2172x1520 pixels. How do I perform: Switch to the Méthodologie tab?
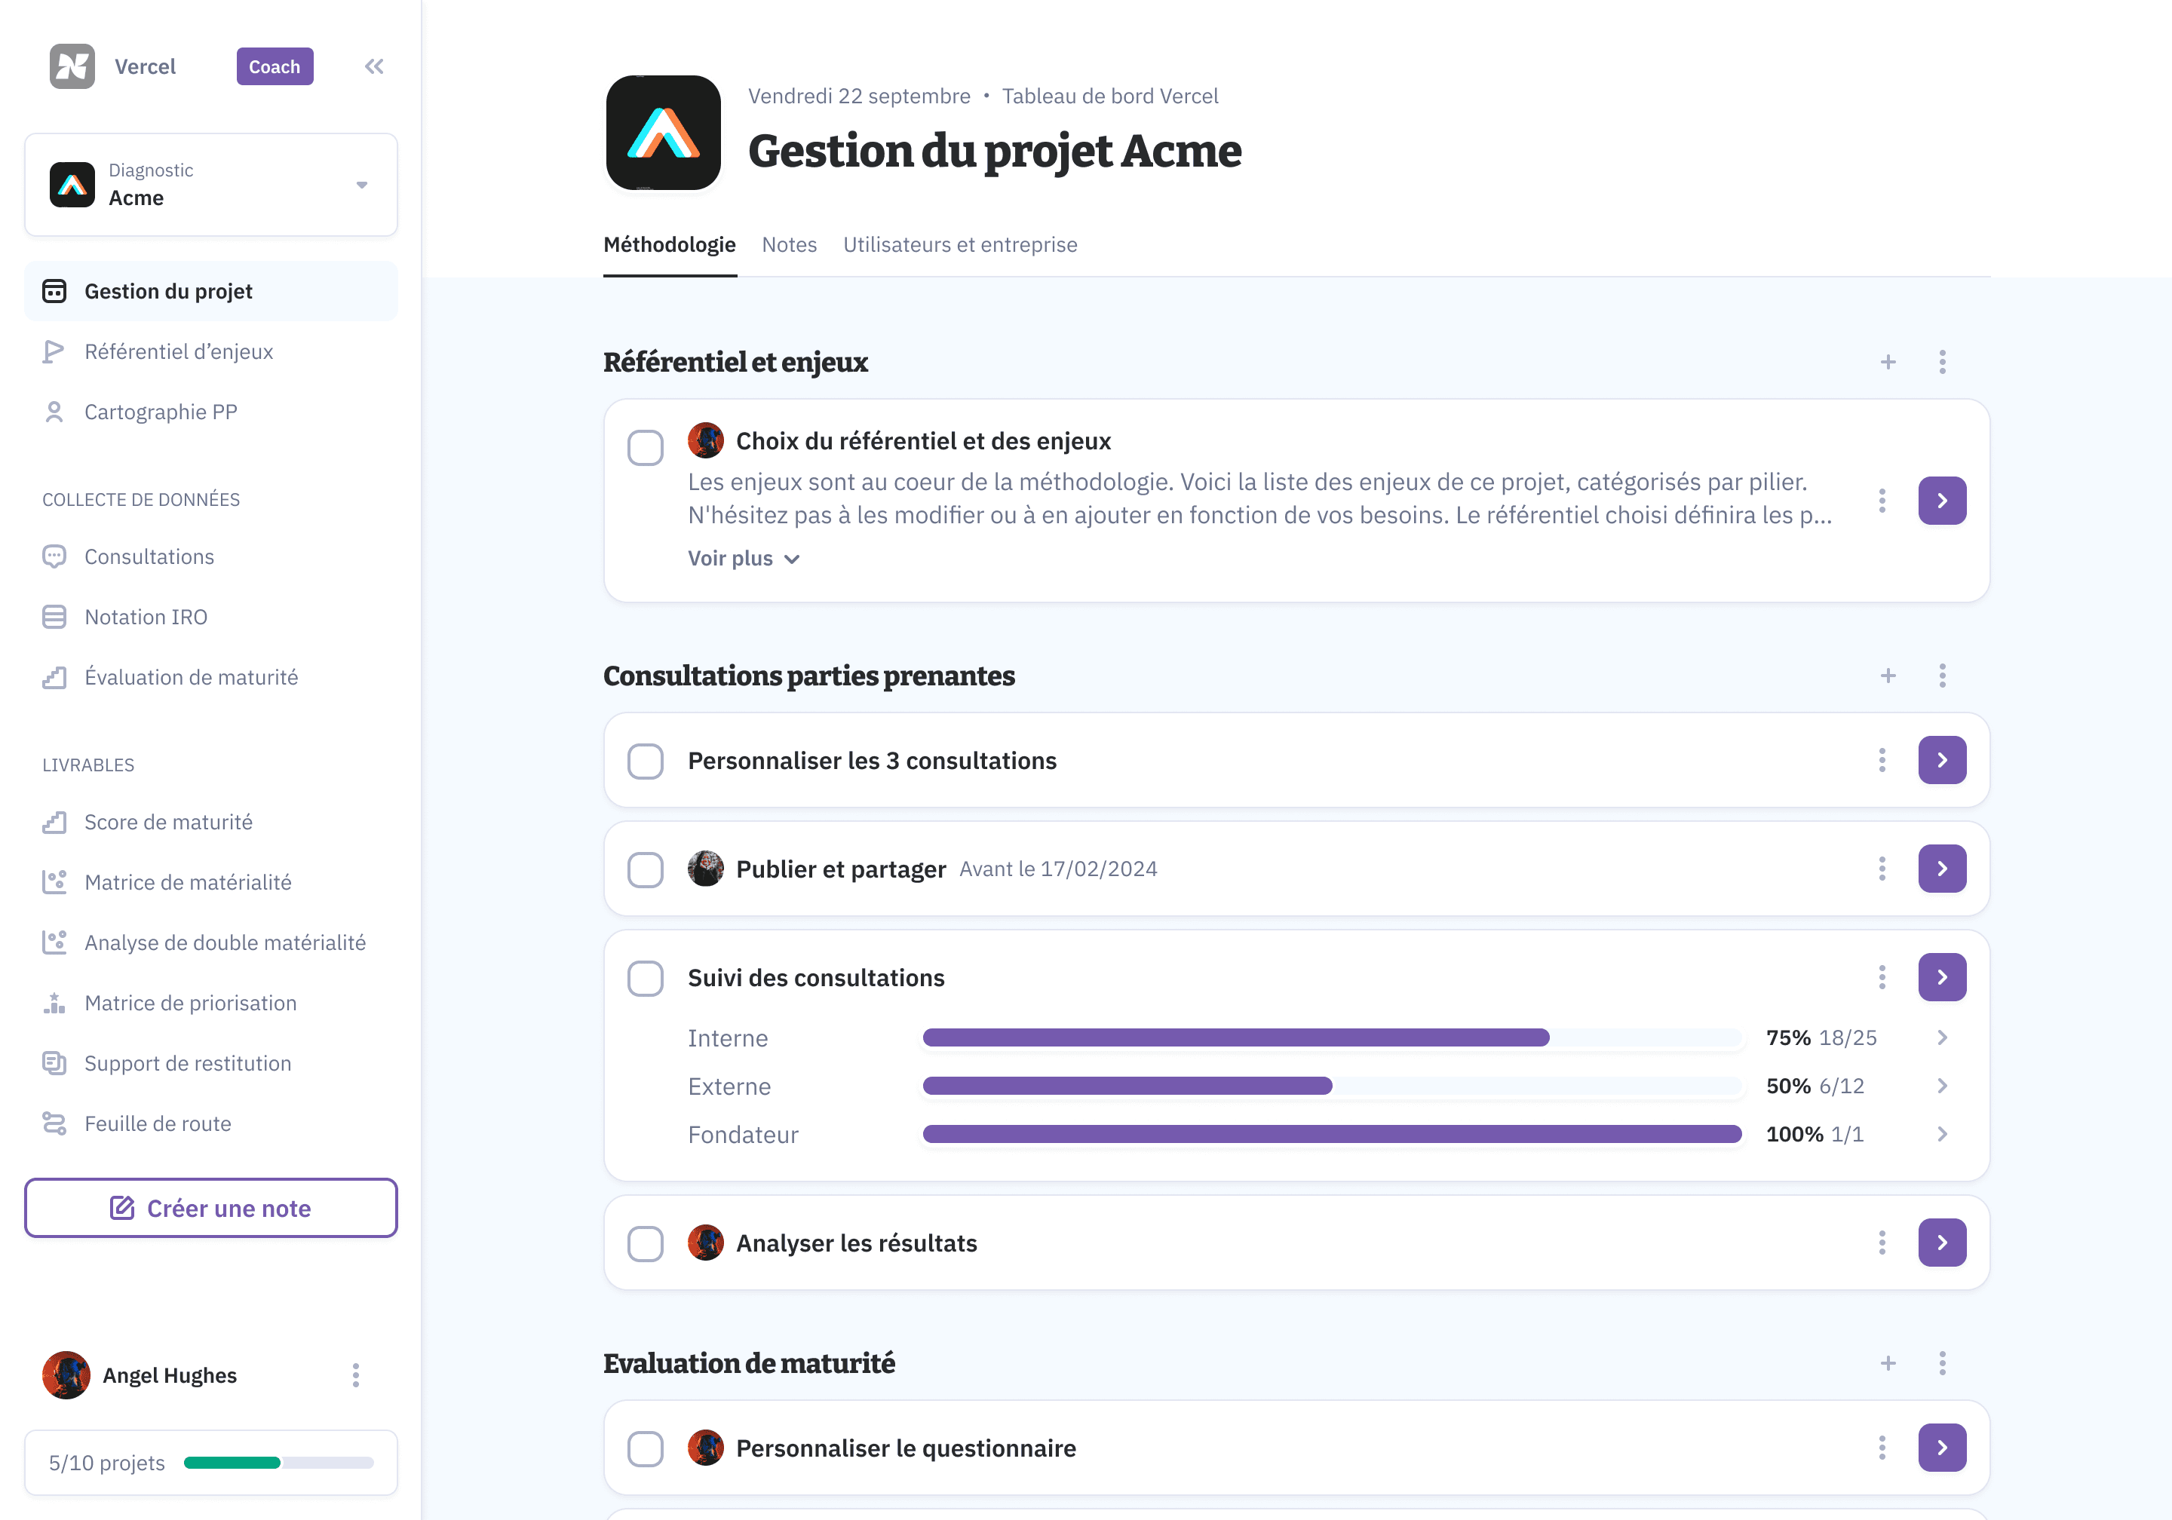670,245
